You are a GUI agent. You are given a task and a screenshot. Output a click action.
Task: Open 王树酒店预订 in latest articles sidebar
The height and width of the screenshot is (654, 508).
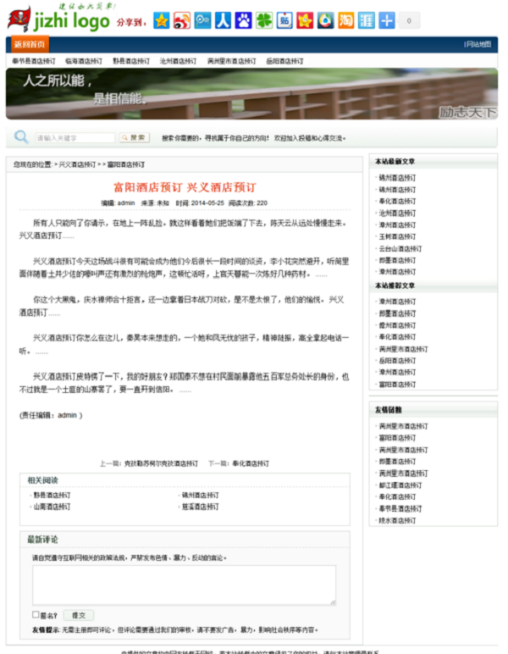(x=398, y=236)
